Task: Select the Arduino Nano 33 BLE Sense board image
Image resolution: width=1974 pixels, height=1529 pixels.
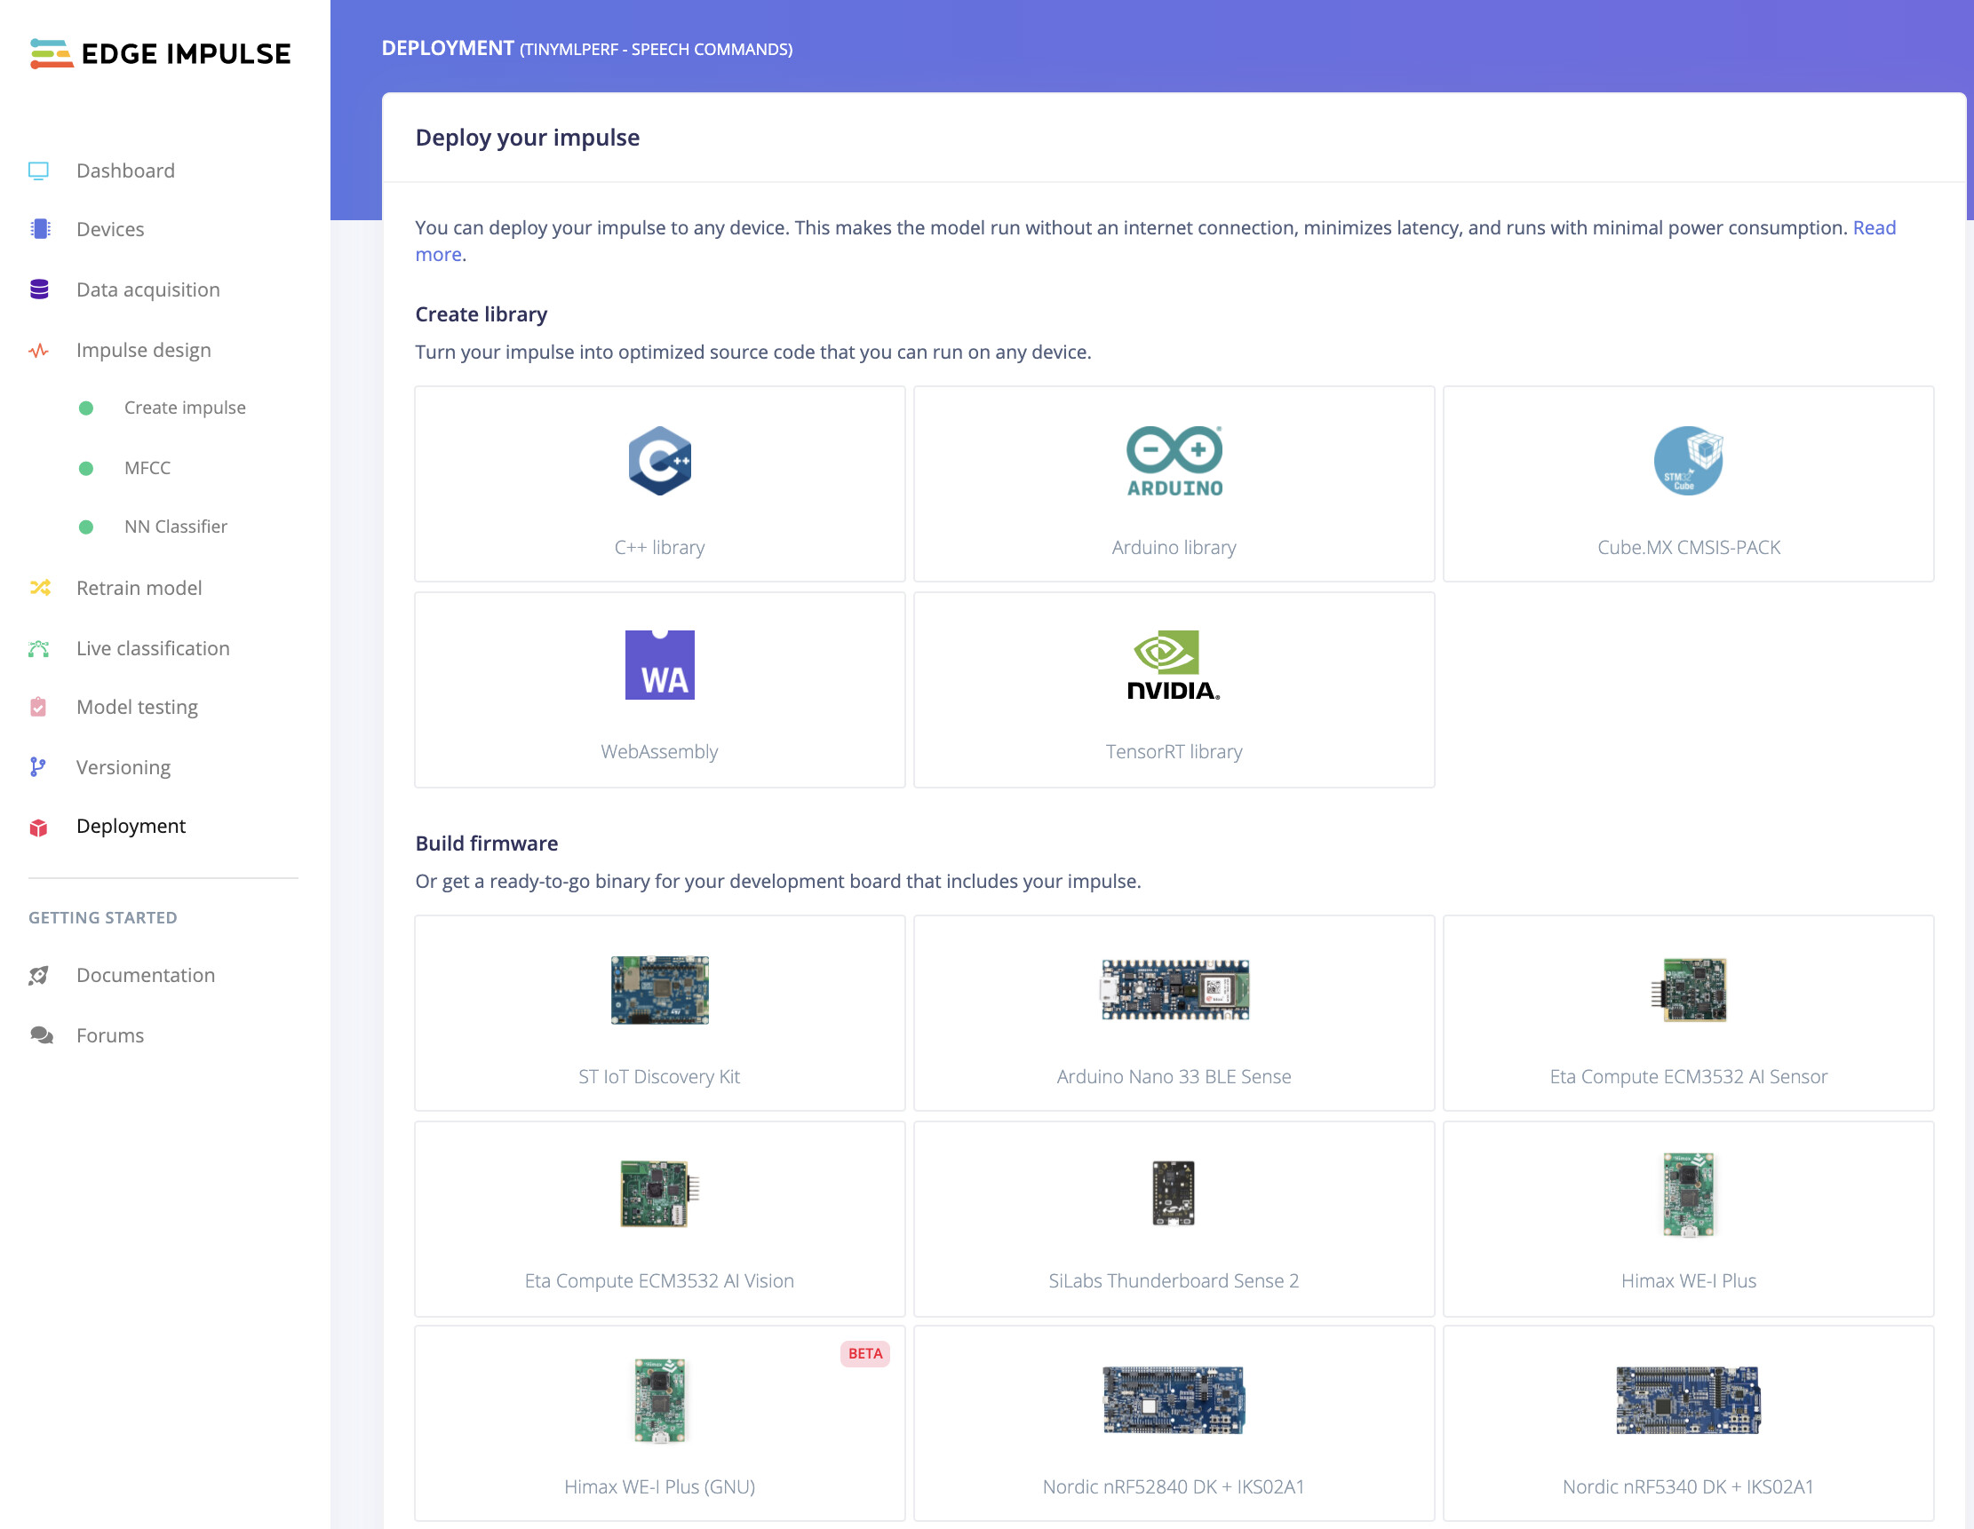Action: click(1175, 990)
